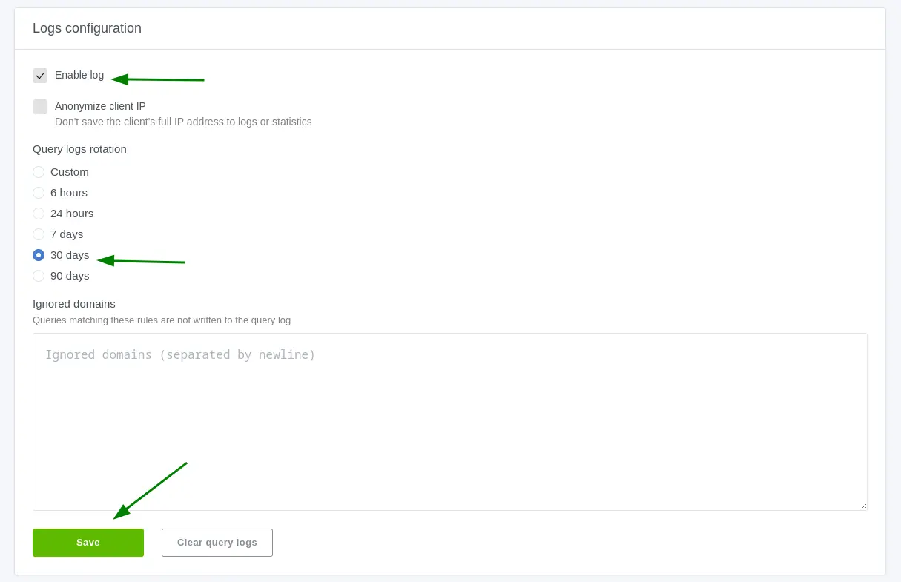Screen dimensions: 901x582
Task: Focus the Ignored domains text area
Action: click(449, 421)
